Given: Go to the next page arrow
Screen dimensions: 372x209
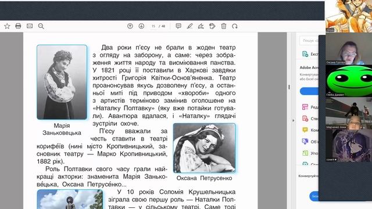Looking at the screenshot, I should pos(141,26).
